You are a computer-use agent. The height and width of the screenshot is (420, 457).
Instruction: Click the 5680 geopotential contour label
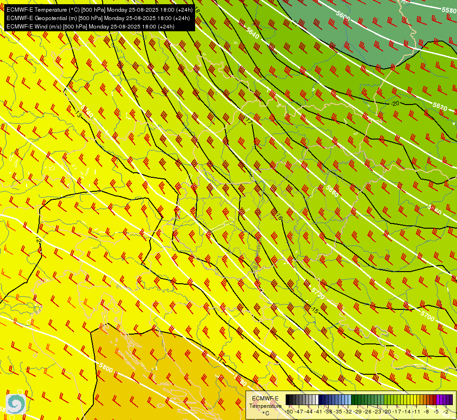[332, 191]
